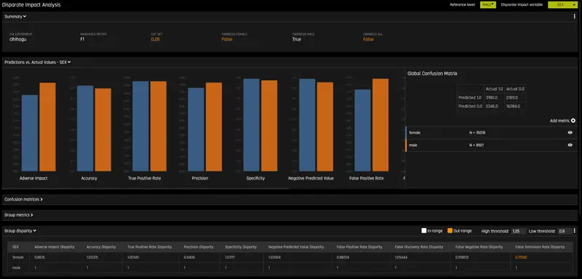Click the Specificity Disparity column header
The image size is (582, 279).
coord(241,247)
